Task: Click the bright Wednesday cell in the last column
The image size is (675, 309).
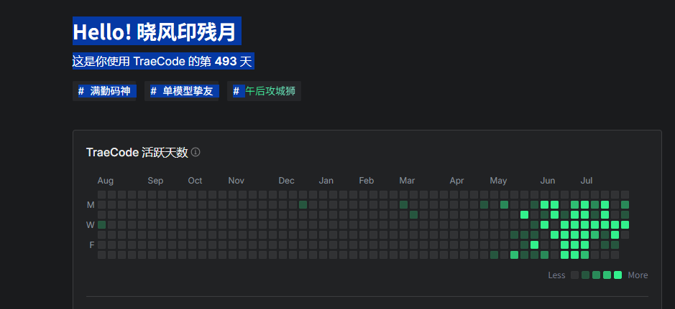Action: [625, 225]
